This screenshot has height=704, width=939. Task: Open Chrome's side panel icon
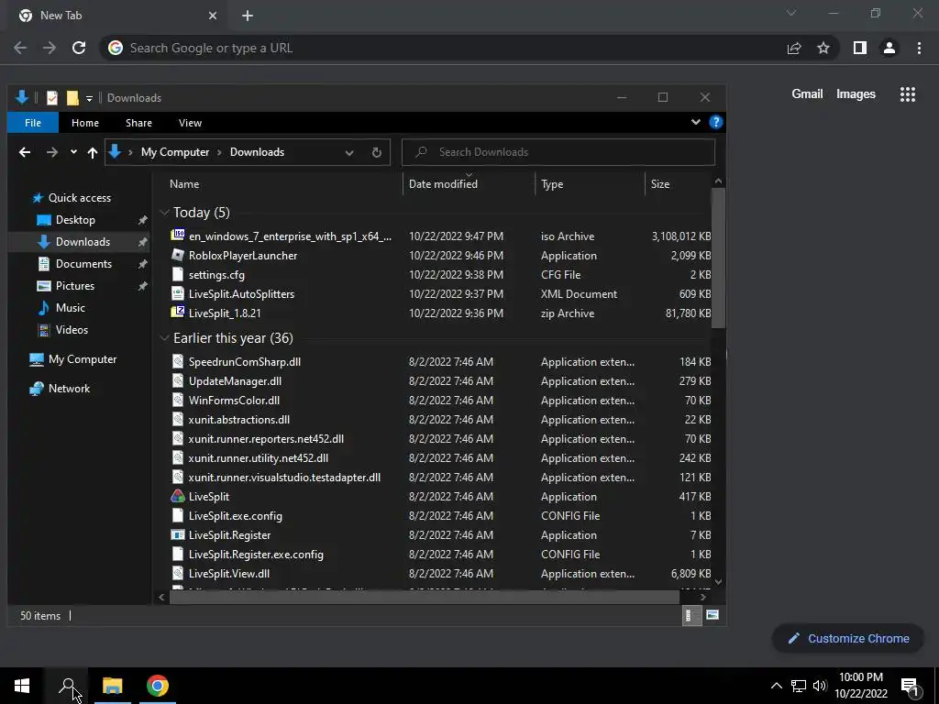coord(860,48)
